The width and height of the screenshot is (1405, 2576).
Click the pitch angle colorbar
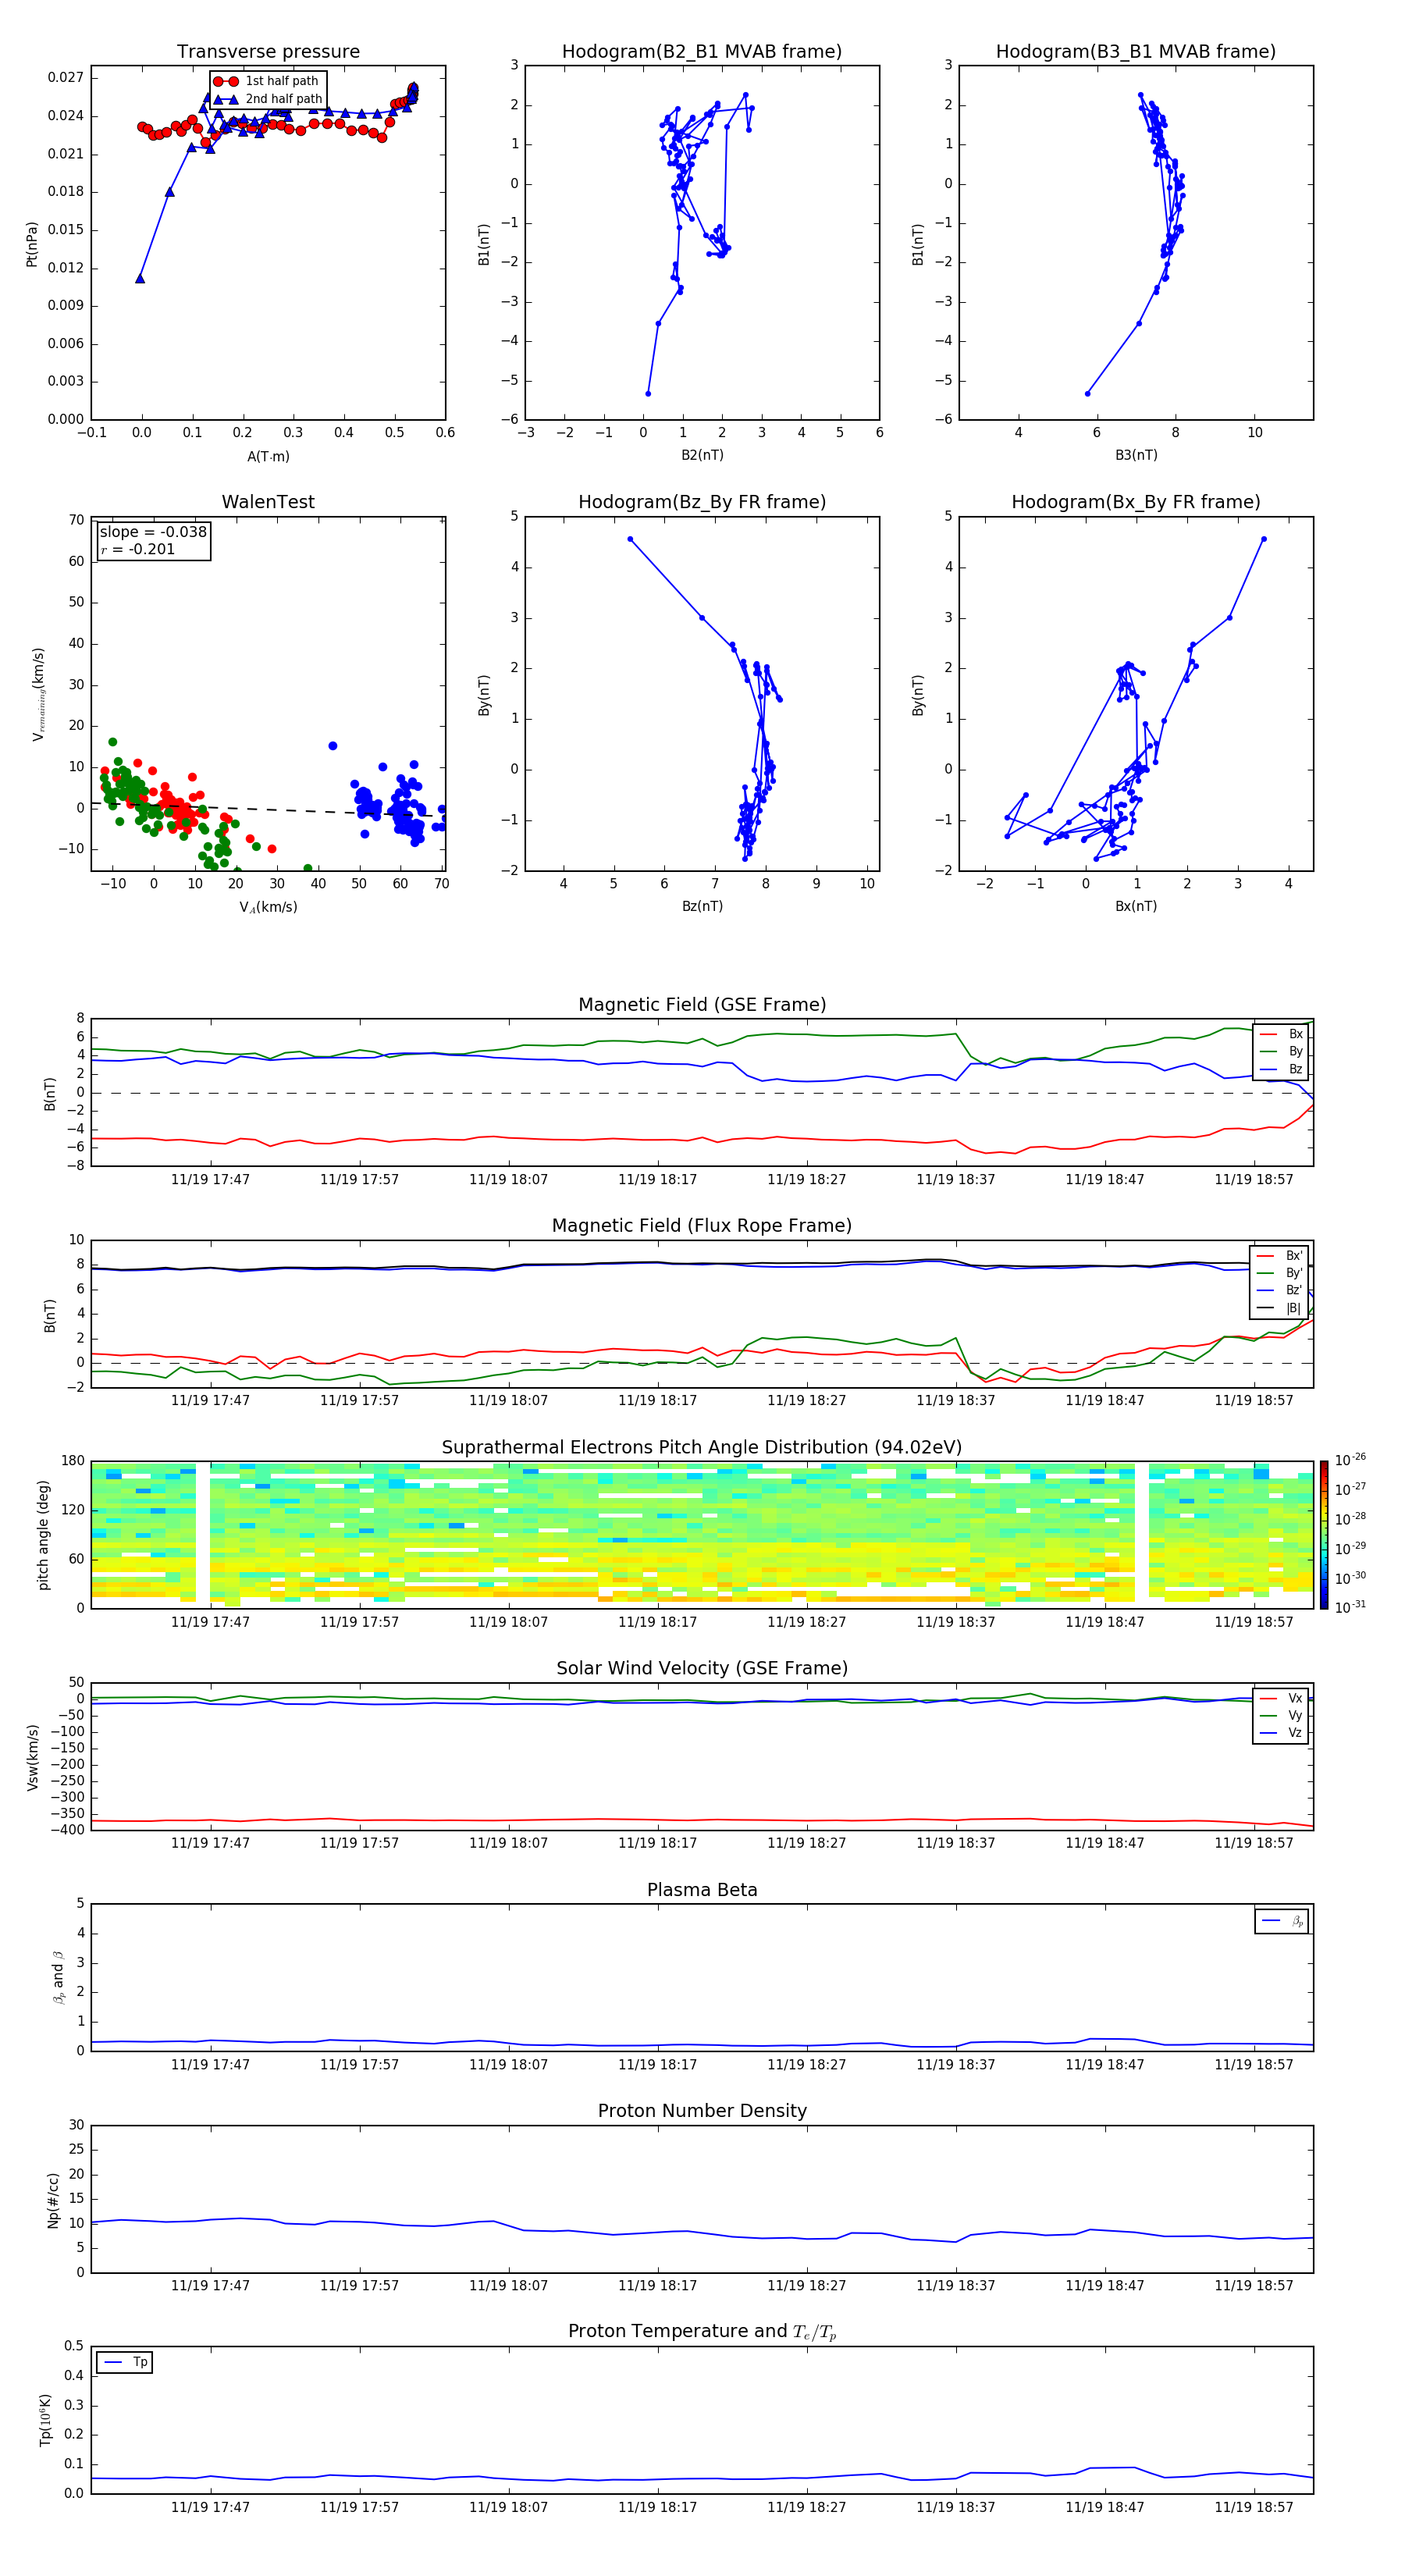click(1324, 1535)
